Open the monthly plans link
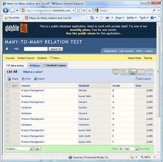The width and height of the screenshot is (163, 162). 80,30
